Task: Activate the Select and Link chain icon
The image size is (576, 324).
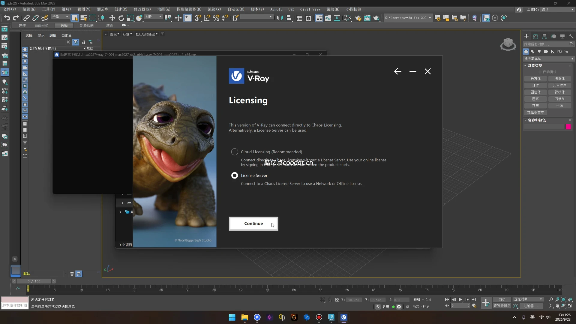Action: [x=26, y=18]
